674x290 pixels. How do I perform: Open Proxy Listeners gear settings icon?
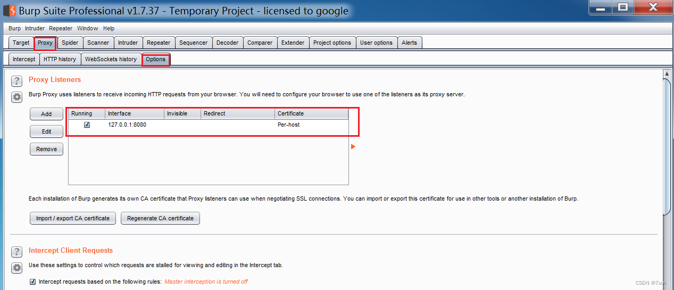(17, 97)
